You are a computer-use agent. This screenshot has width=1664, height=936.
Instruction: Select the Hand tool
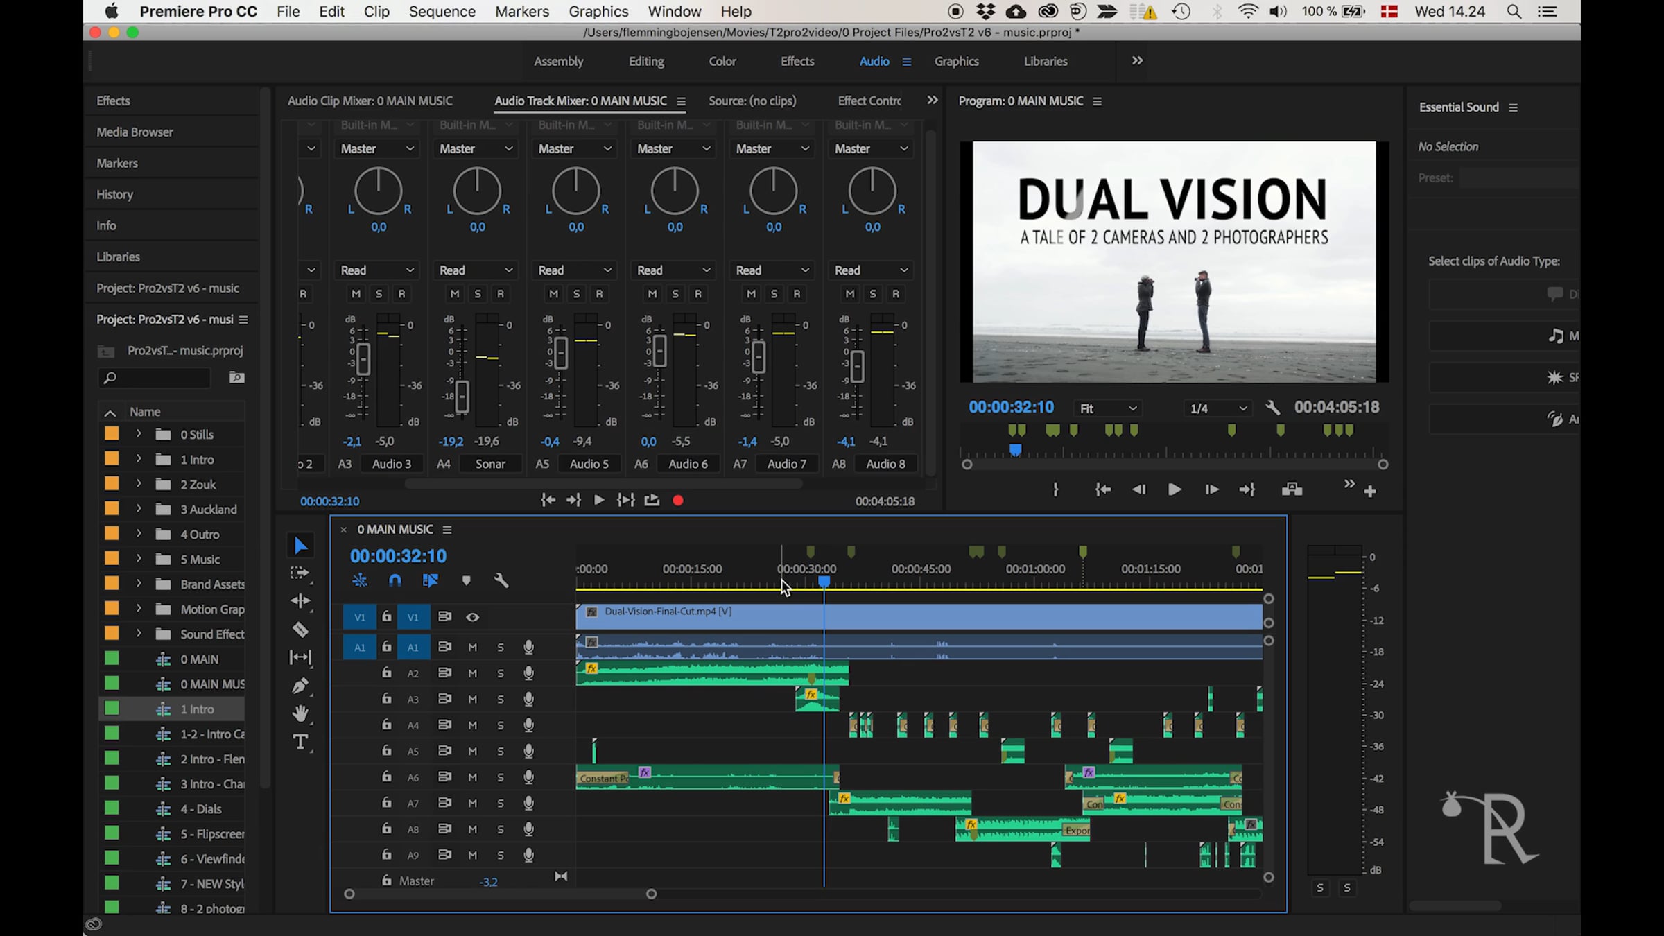[x=300, y=713]
